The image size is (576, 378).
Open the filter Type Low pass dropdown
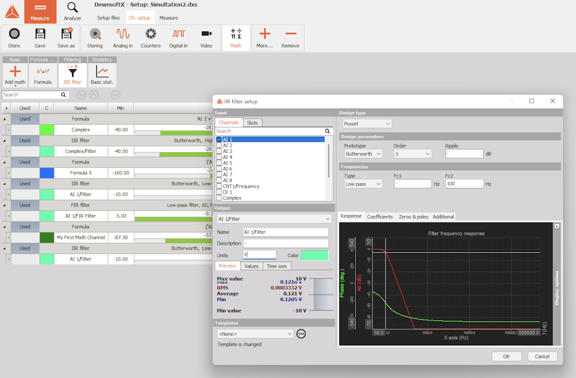tap(363, 184)
